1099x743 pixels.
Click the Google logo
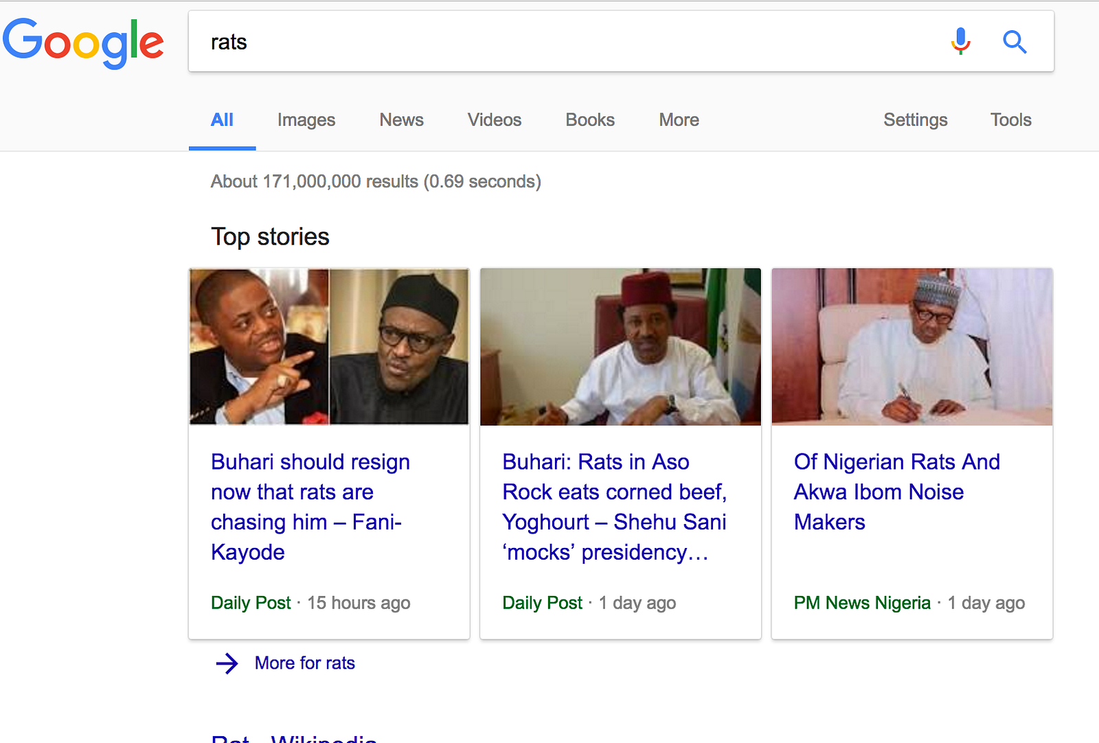click(83, 43)
